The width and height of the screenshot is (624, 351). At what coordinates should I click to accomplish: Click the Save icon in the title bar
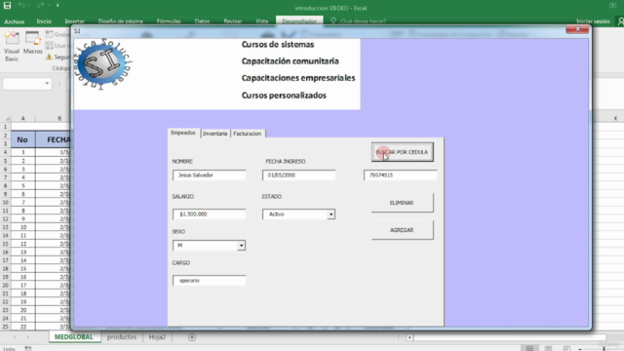click(x=7, y=6)
